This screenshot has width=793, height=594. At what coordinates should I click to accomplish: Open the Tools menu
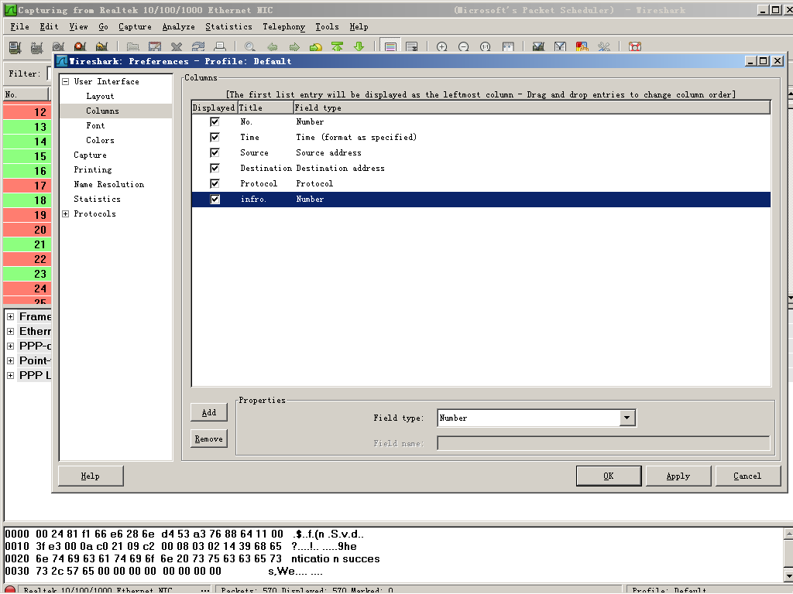pos(328,27)
